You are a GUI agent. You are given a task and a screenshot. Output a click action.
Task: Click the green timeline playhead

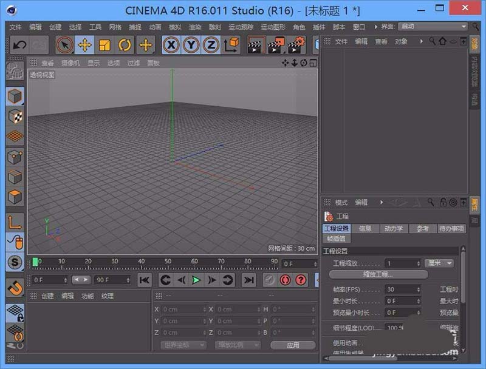35,262
